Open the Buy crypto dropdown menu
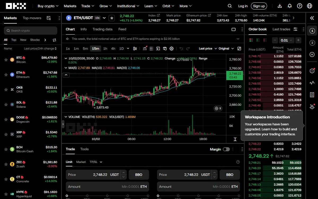Image resolution: width=318 pixels, height=199 pixels. (48, 6)
